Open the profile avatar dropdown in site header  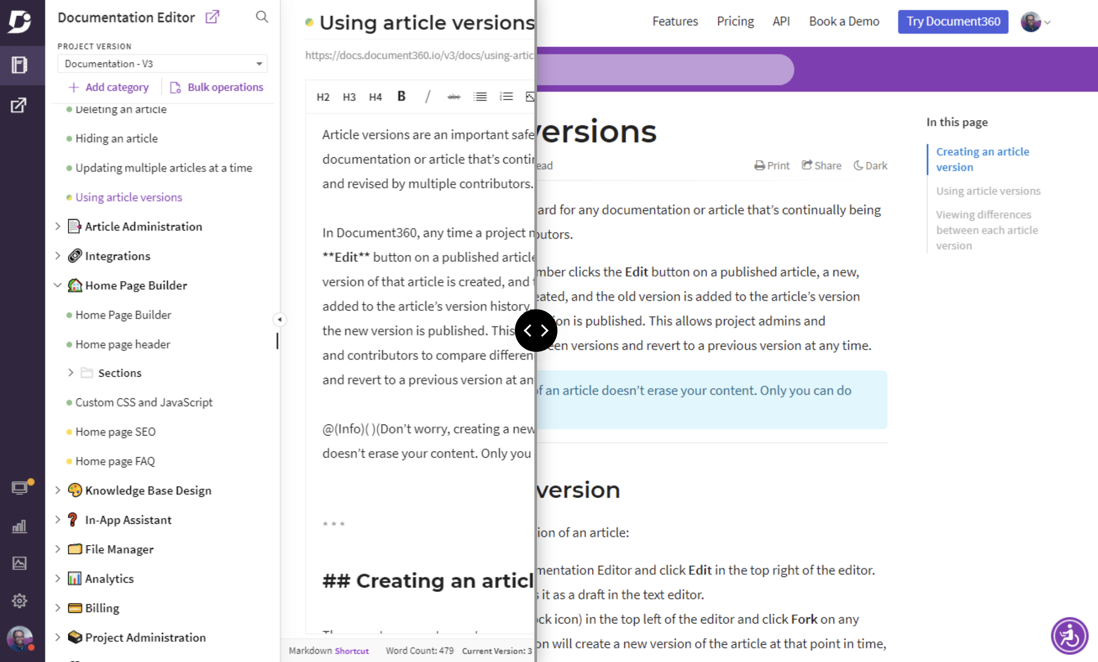(x=1036, y=22)
